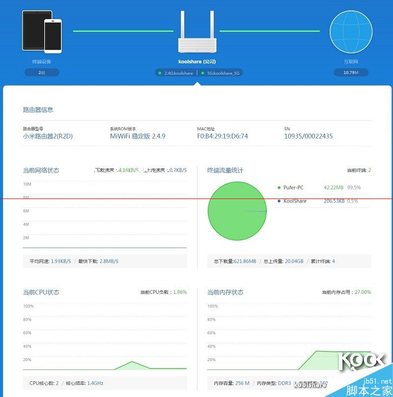This screenshot has height=397, width=393.
Task: Click the white router icon
Action: pos(197,31)
